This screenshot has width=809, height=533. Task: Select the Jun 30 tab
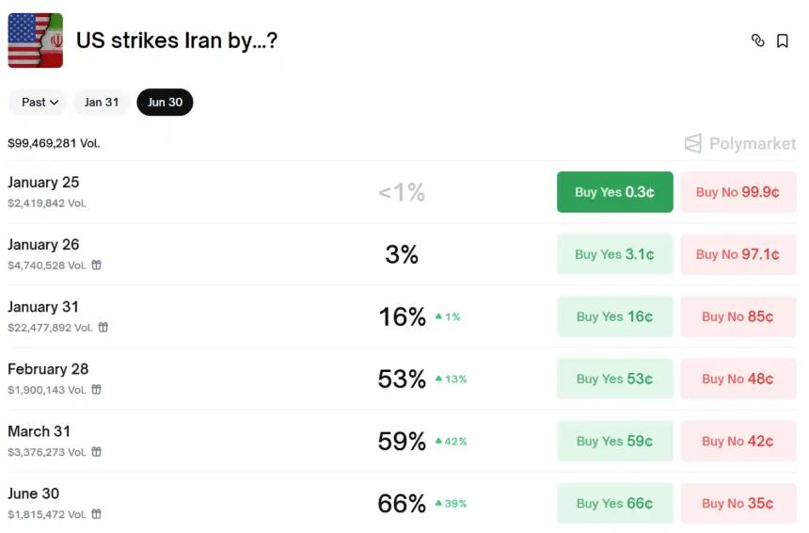(x=165, y=102)
